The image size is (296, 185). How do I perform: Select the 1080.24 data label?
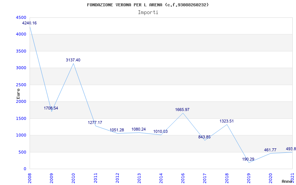(x=139, y=129)
